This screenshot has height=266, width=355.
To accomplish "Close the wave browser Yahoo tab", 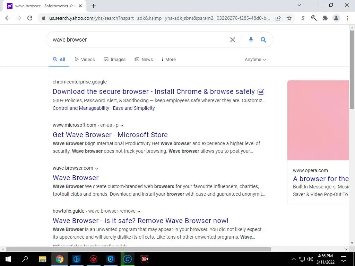I will point(80,6).
